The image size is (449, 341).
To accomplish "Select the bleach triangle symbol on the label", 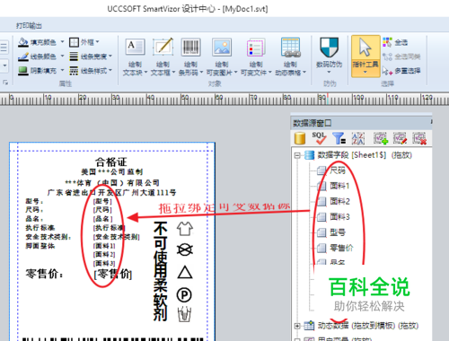I will pos(185,272).
